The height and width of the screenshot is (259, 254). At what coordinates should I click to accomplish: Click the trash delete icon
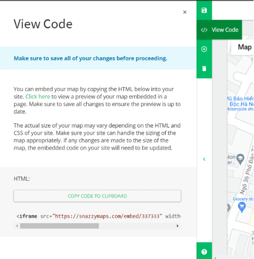tap(204, 68)
